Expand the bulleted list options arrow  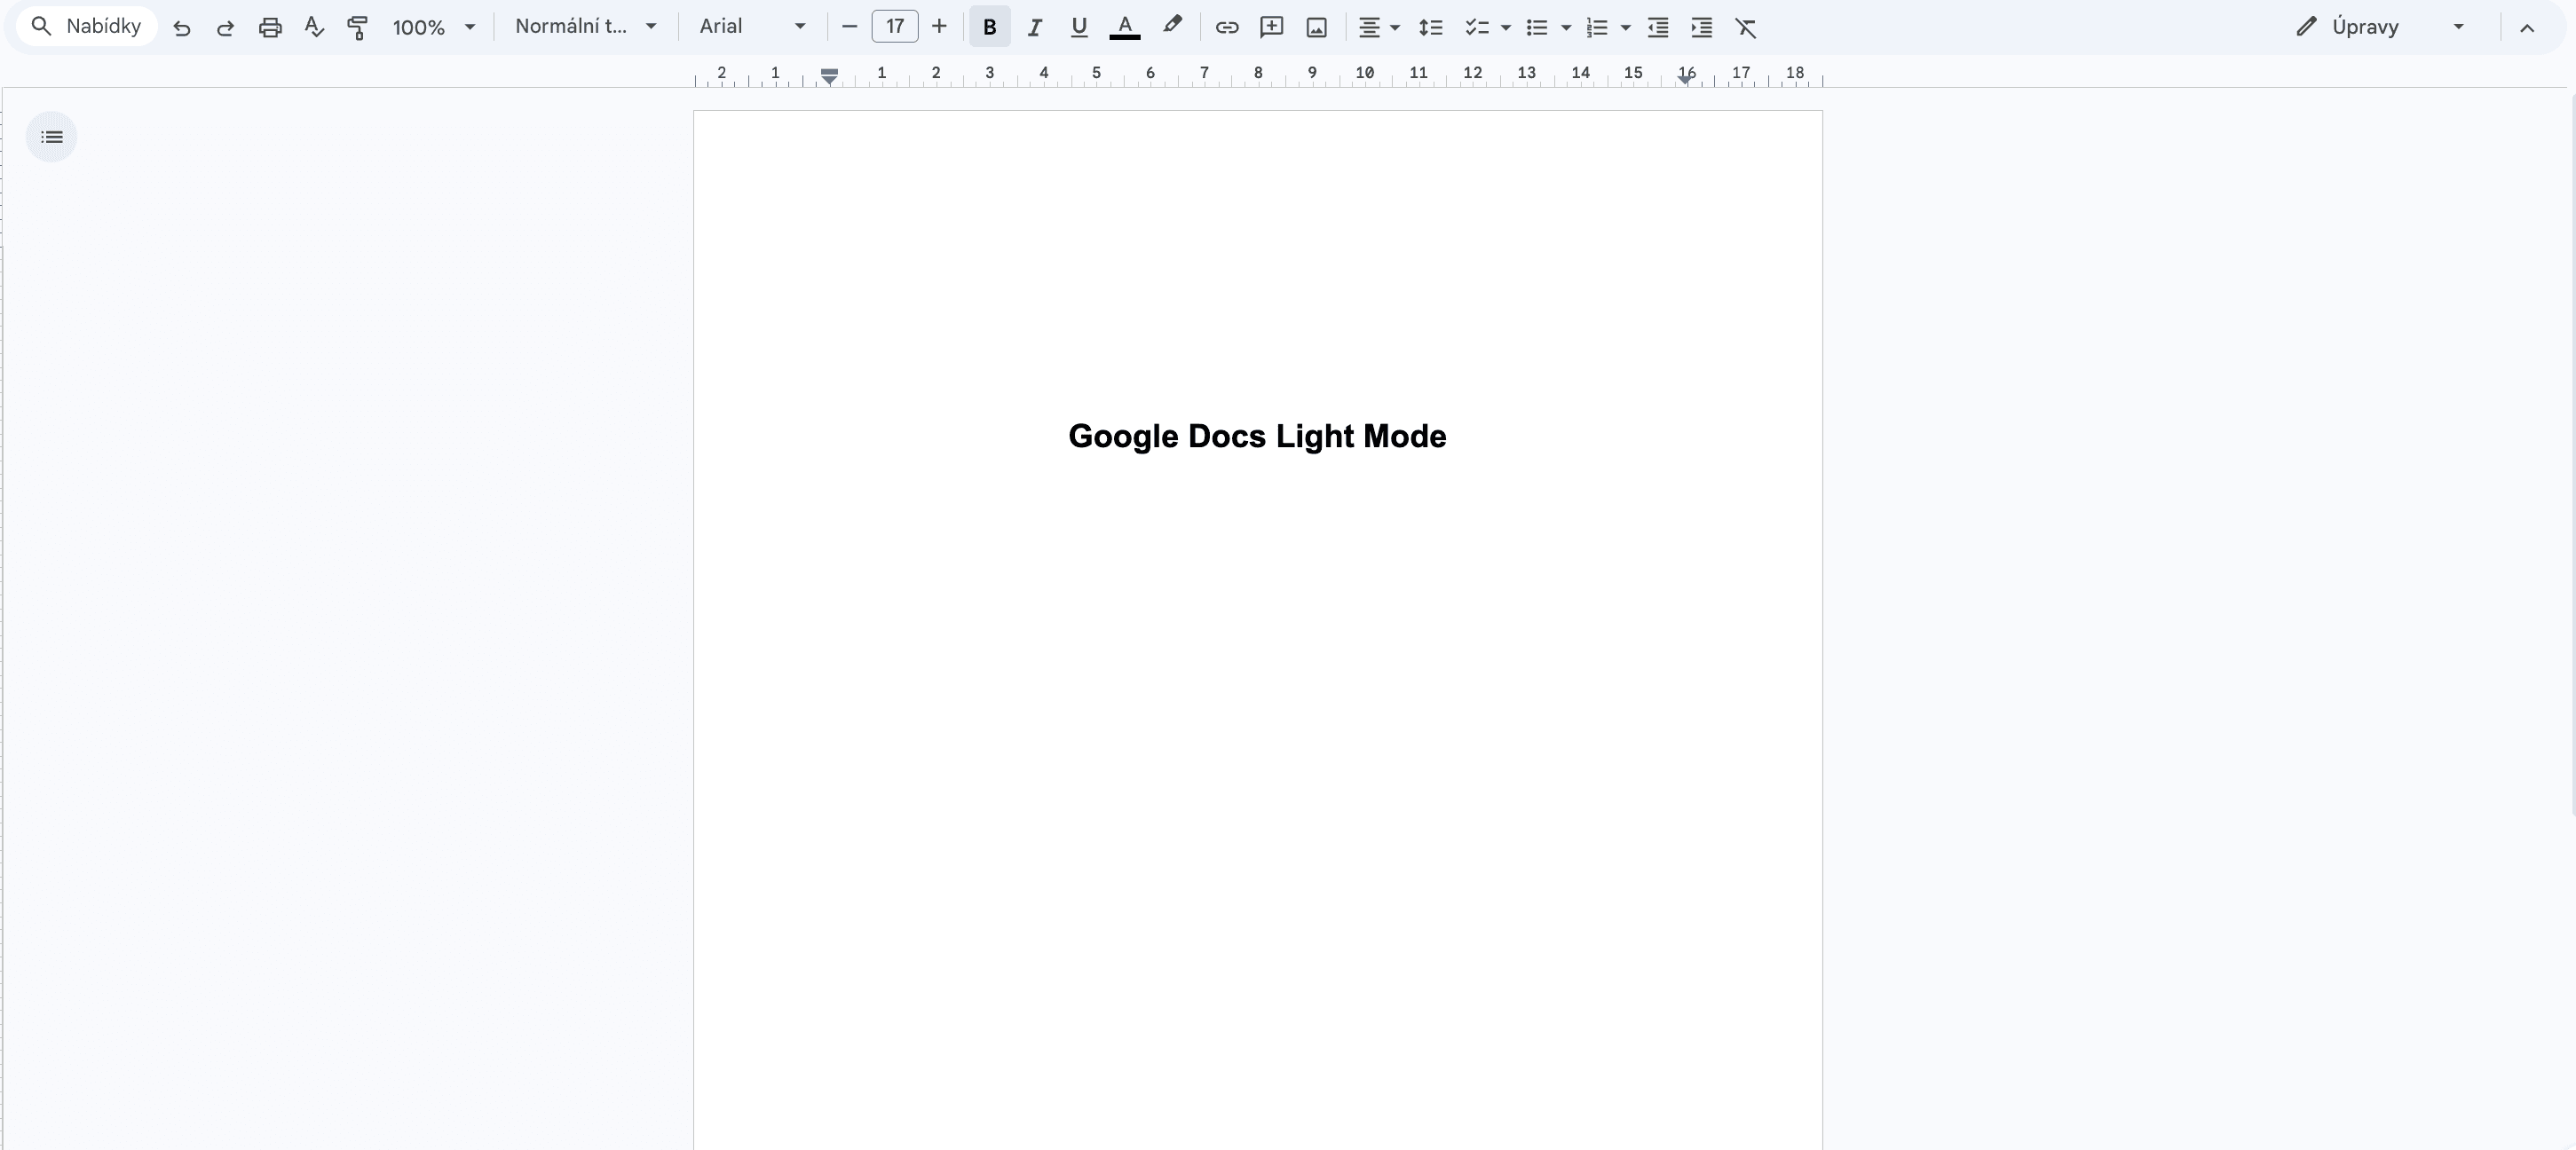[1566, 27]
